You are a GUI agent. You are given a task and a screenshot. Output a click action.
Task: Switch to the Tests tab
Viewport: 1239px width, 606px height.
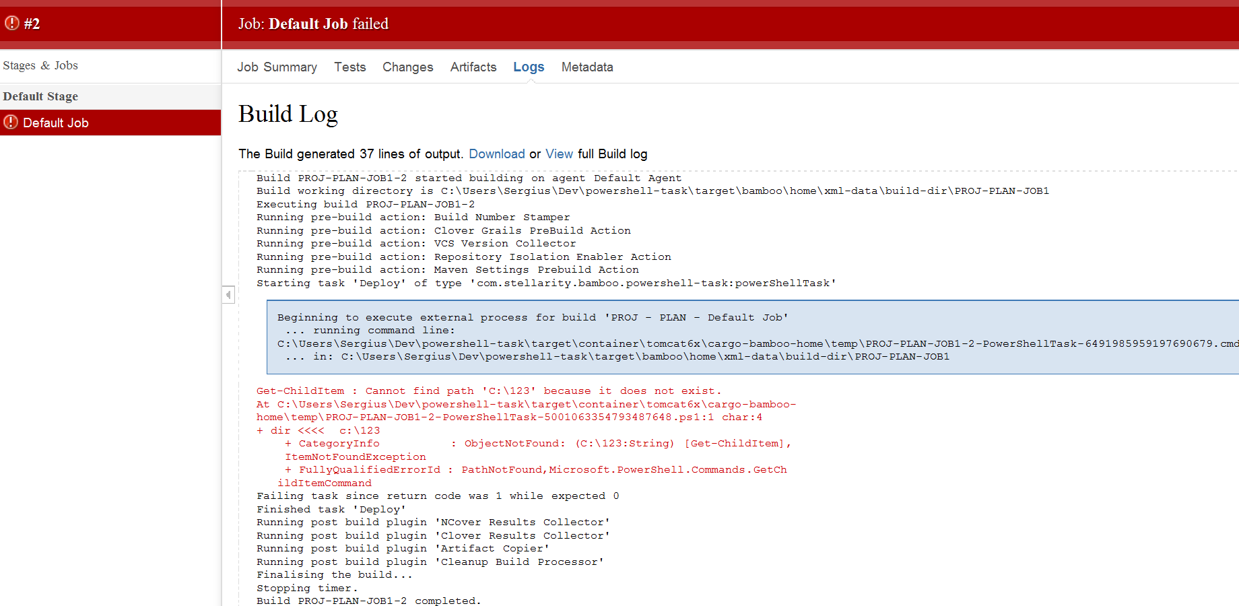pyautogui.click(x=349, y=67)
